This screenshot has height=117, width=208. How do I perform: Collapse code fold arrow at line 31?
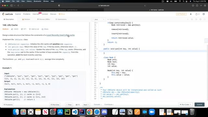97,58
